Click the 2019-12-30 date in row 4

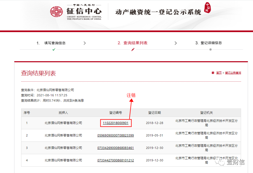155,160
